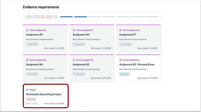Click course assignment icon on Assignment #4 card
The height and width of the screenshot is (112, 201).
pyautogui.click(x=74, y=30)
